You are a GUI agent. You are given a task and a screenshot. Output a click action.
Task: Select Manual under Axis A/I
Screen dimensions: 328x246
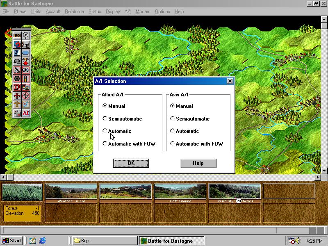(x=173, y=106)
